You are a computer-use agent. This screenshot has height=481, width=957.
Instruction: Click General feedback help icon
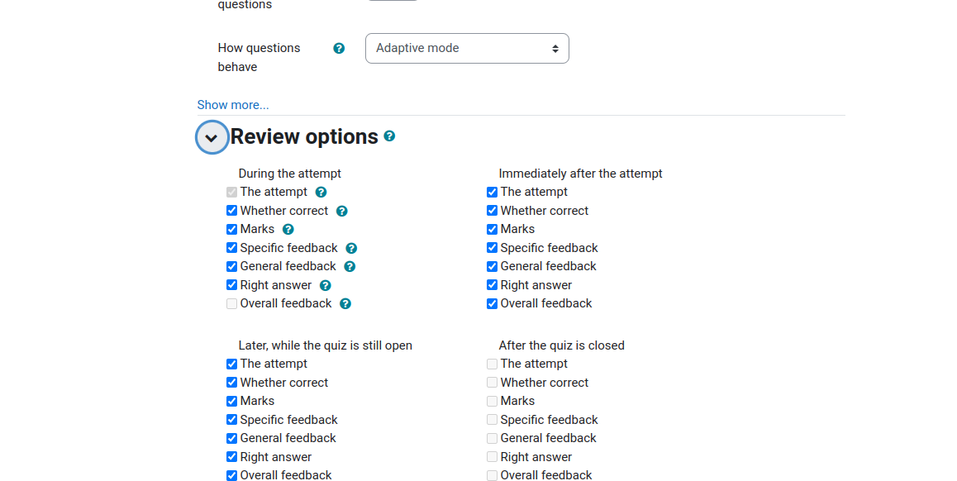click(x=350, y=267)
